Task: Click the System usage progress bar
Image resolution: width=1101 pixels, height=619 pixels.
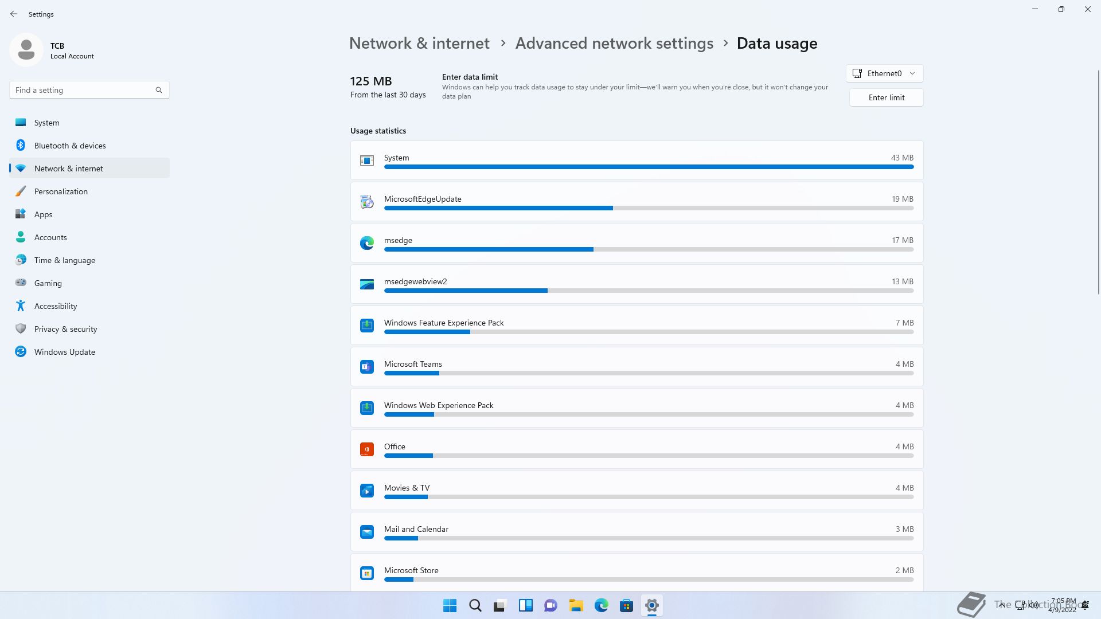Action: click(649, 167)
